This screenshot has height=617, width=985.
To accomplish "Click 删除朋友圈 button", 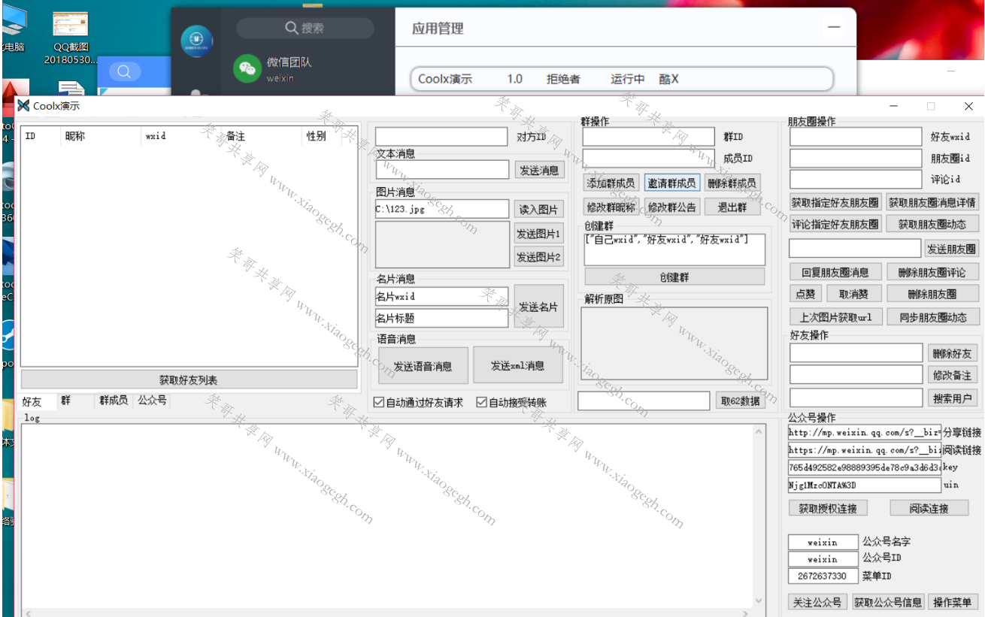I will [932, 294].
